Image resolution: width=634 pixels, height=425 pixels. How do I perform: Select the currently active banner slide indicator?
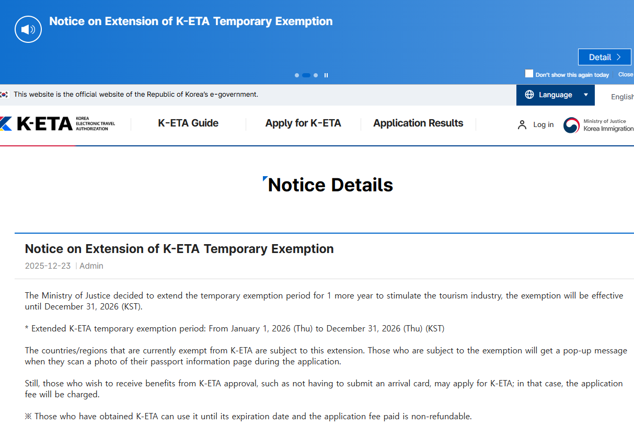[306, 75]
